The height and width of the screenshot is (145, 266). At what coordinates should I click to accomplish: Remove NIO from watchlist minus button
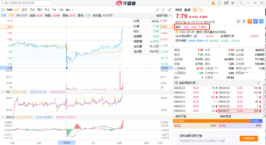pyautogui.click(x=261, y=21)
